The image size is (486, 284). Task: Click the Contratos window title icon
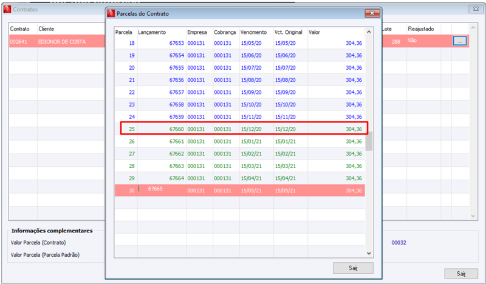coord(7,9)
